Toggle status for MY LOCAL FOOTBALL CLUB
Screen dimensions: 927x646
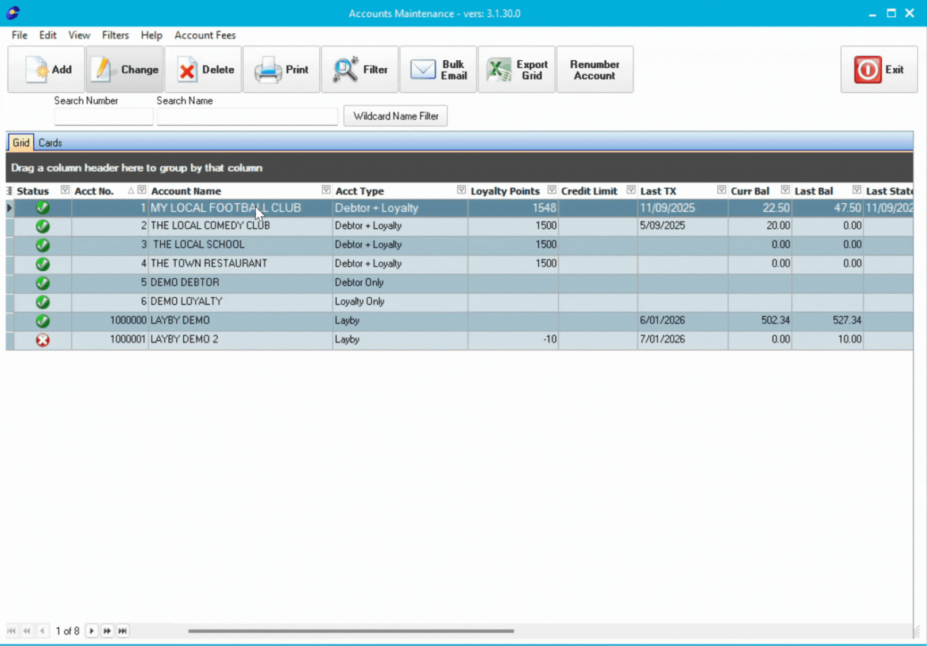(x=42, y=208)
